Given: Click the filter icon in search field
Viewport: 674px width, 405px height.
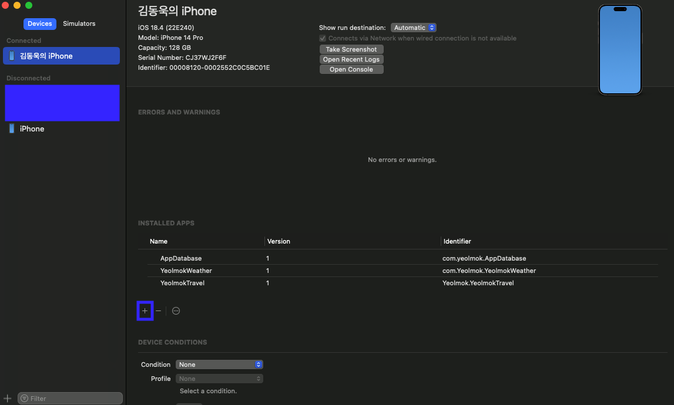Looking at the screenshot, I should 25,399.
